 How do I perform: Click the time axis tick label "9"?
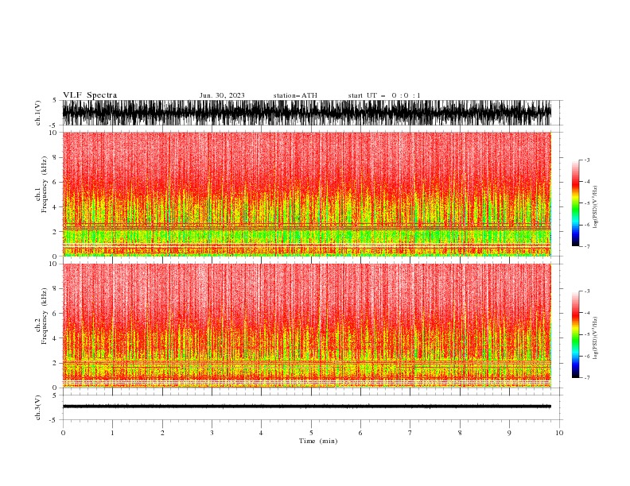pyautogui.click(x=509, y=433)
